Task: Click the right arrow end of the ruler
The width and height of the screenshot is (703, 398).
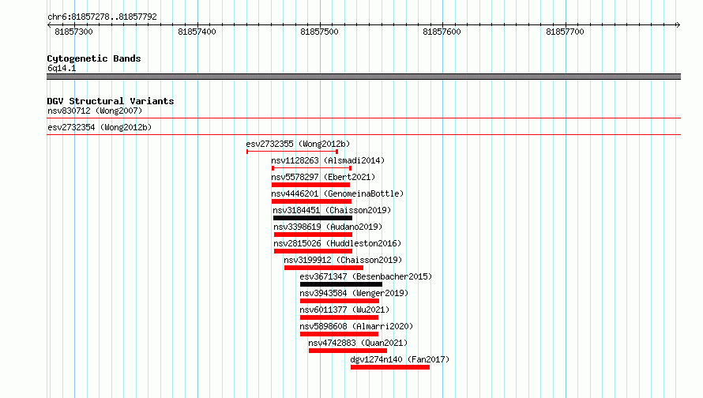Action: [x=679, y=24]
